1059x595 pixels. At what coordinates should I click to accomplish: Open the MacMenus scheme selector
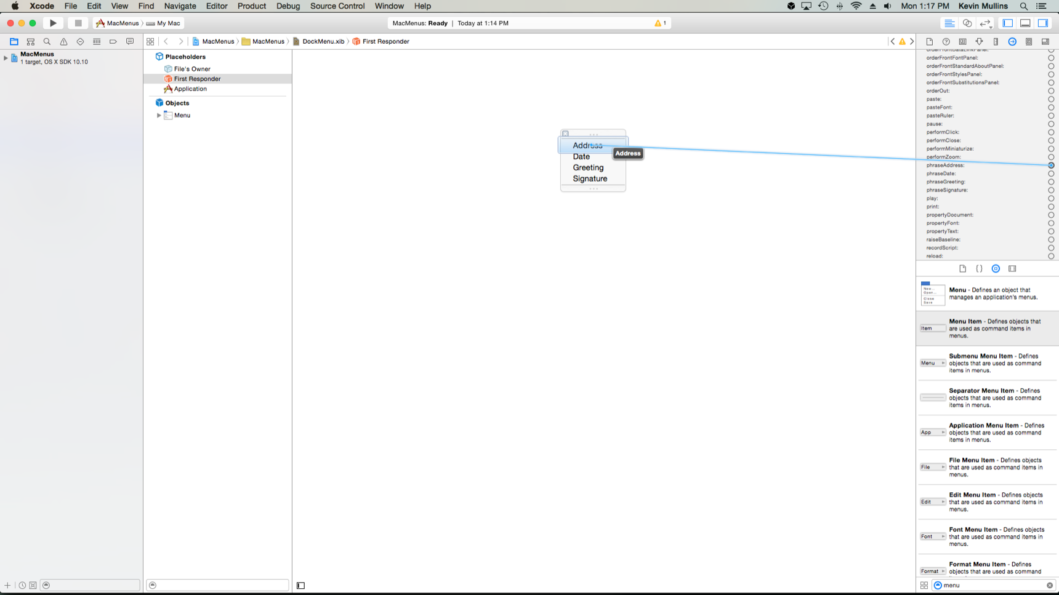click(118, 23)
